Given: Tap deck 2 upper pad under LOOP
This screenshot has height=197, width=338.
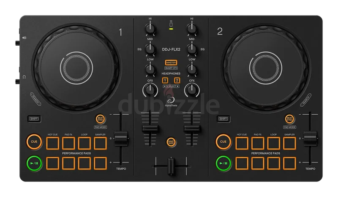Looking at the screenshot, I should point(273,143).
